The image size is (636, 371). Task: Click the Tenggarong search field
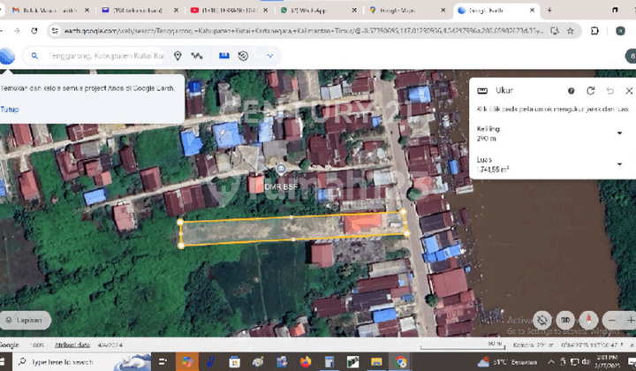coord(106,56)
